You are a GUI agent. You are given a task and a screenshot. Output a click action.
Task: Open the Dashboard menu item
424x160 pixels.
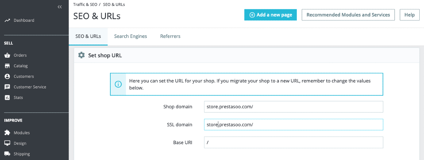[24, 20]
